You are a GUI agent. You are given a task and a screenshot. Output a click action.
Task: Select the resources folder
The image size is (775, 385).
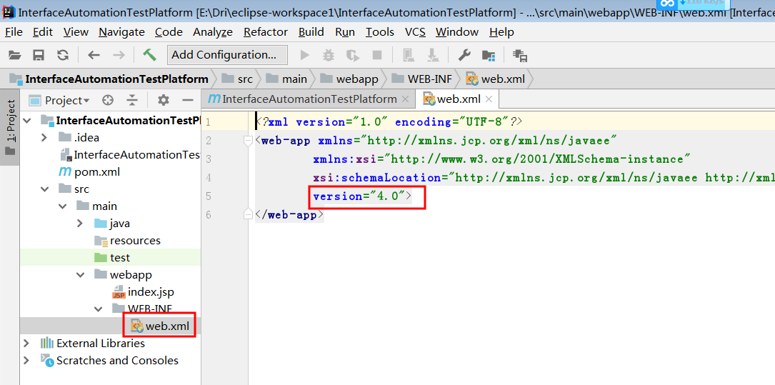click(x=128, y=241)
